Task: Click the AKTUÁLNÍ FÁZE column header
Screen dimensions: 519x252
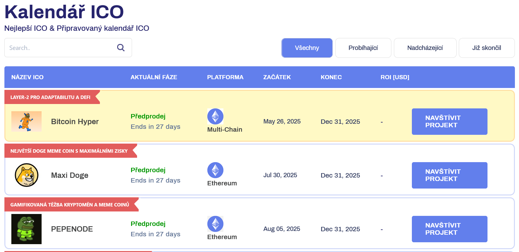Action: (x=154, y=77)
